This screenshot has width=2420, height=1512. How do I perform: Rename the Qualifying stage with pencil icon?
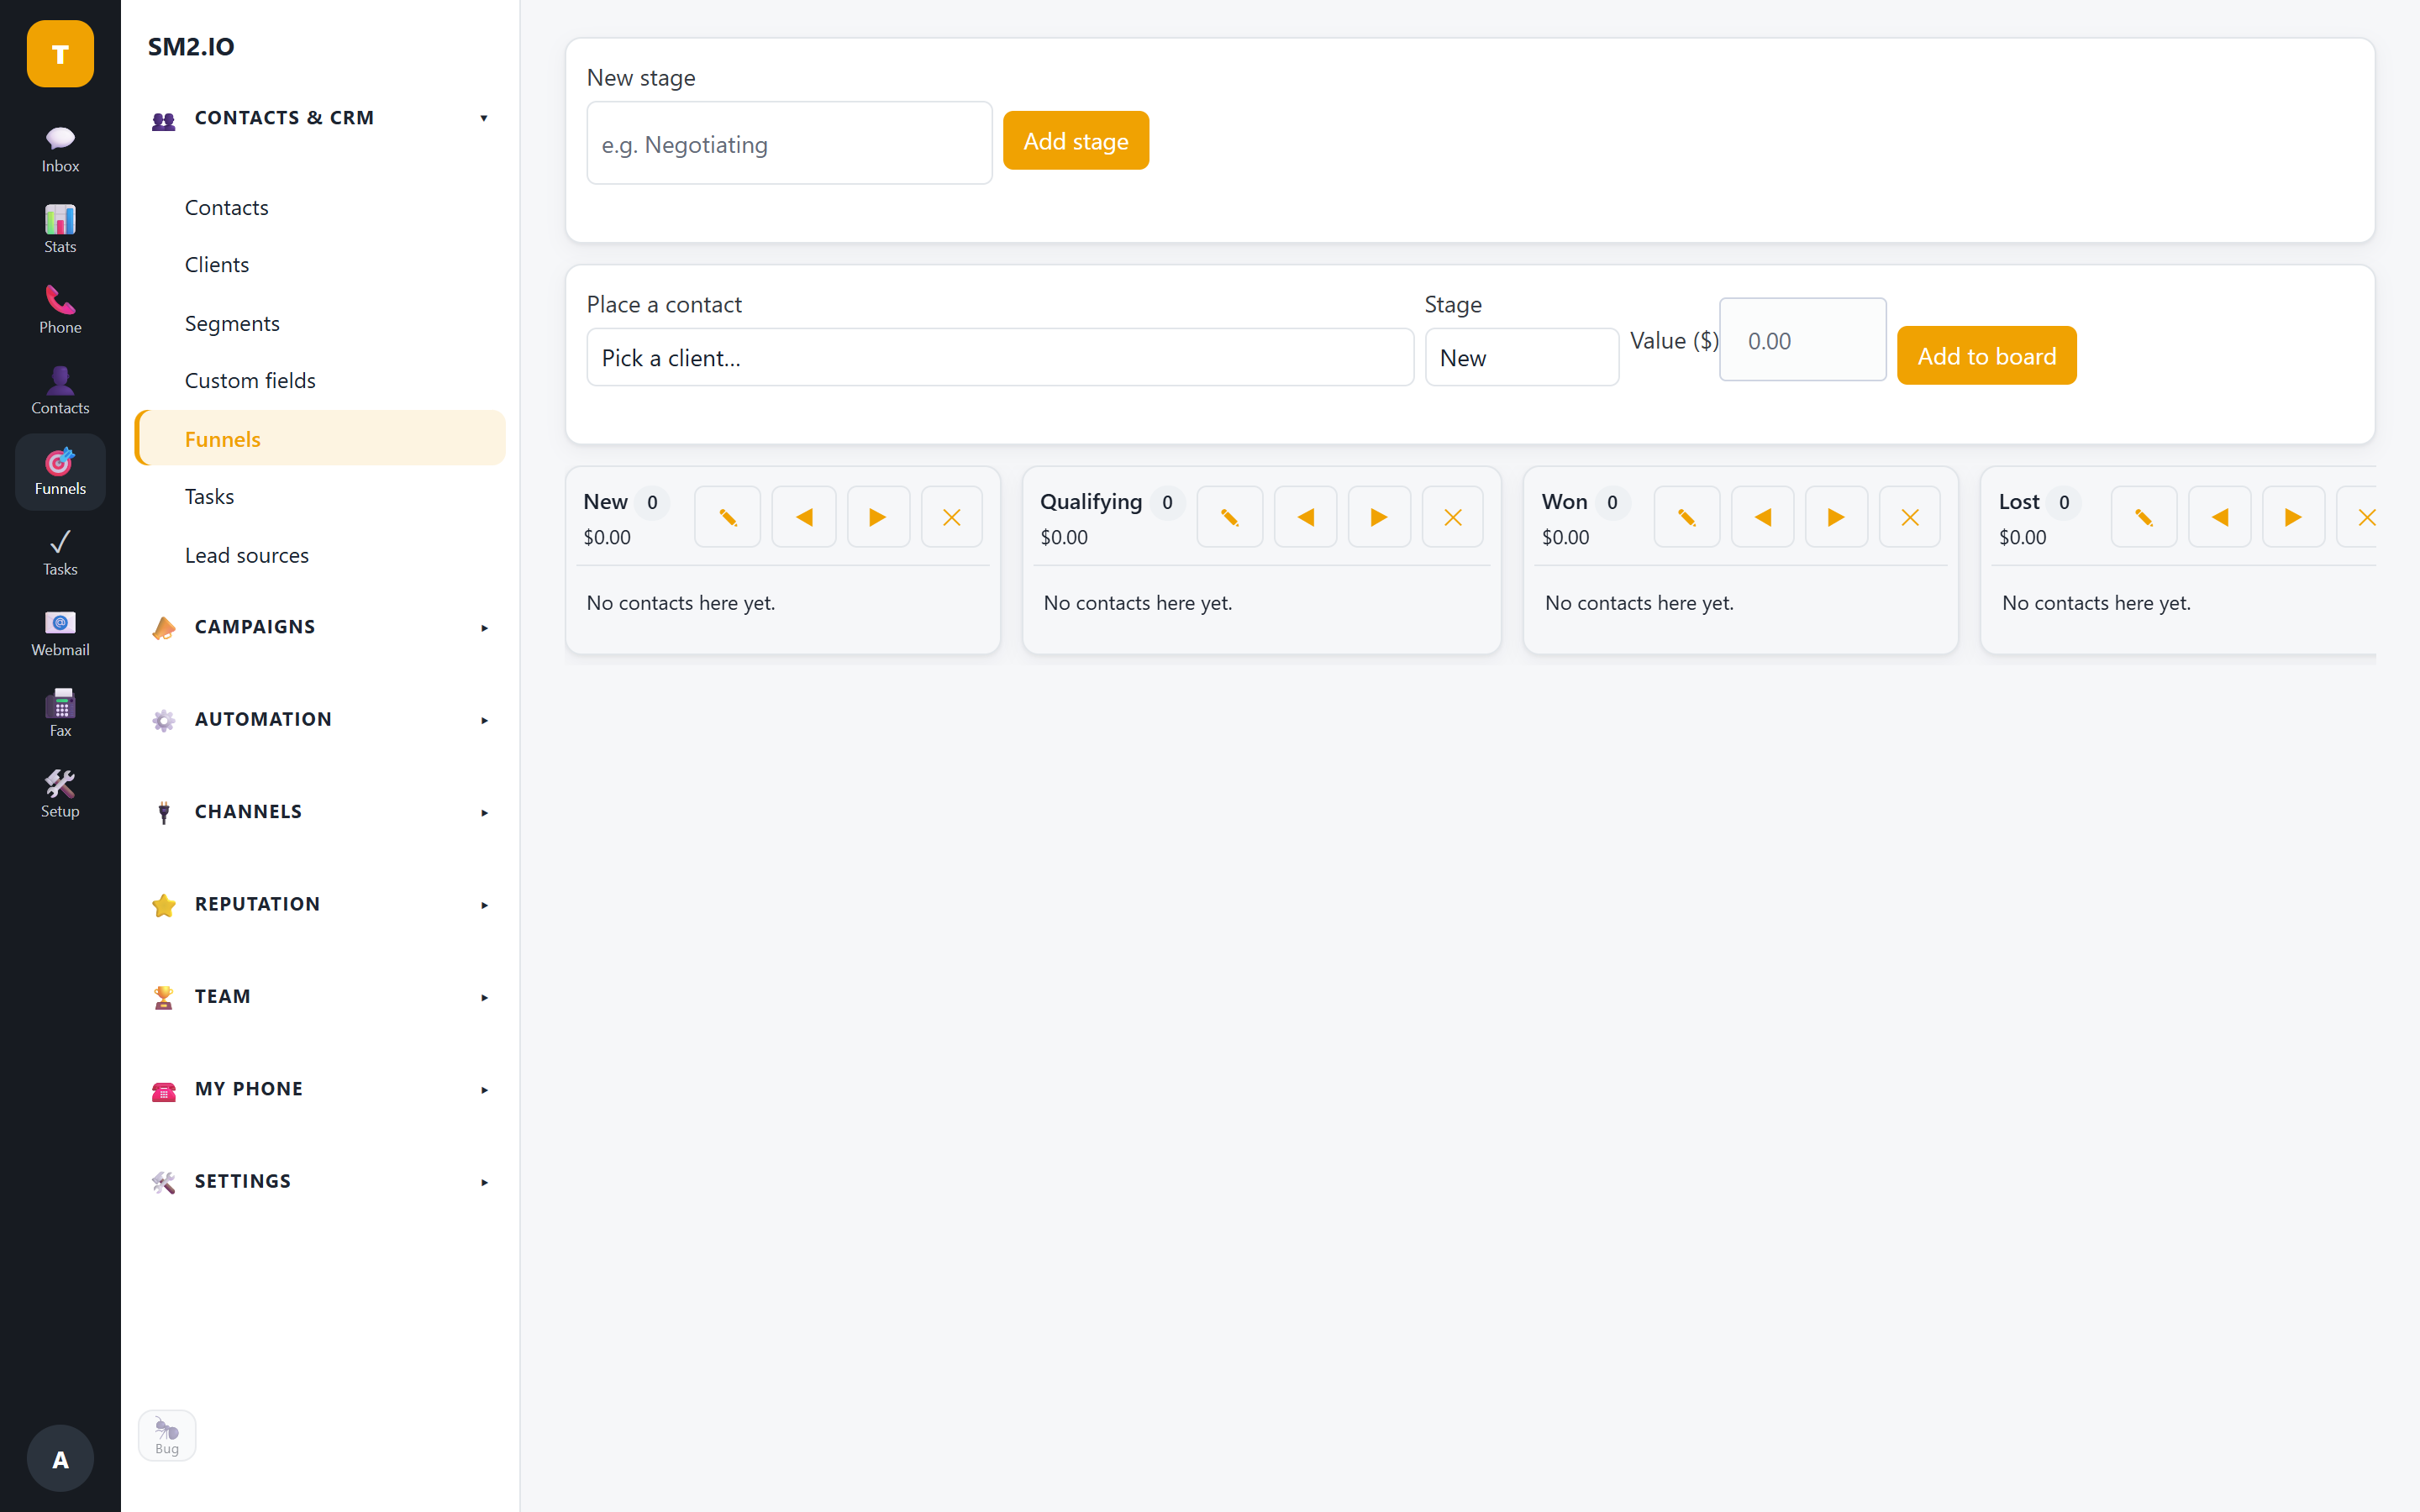pyautogui.click(x=1229, y=517)
